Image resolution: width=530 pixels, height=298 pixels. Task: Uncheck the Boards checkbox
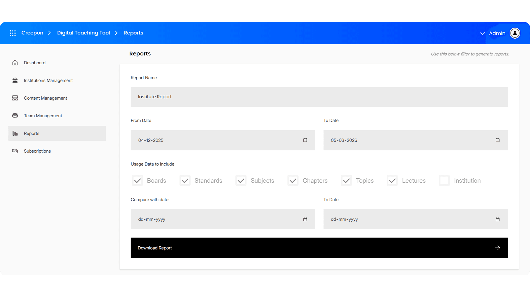pyautogui.click(x=137, y=180)
